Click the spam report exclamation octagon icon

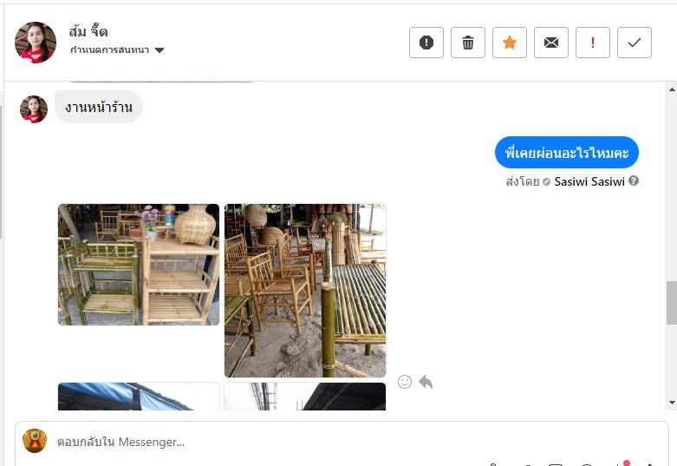426,43
